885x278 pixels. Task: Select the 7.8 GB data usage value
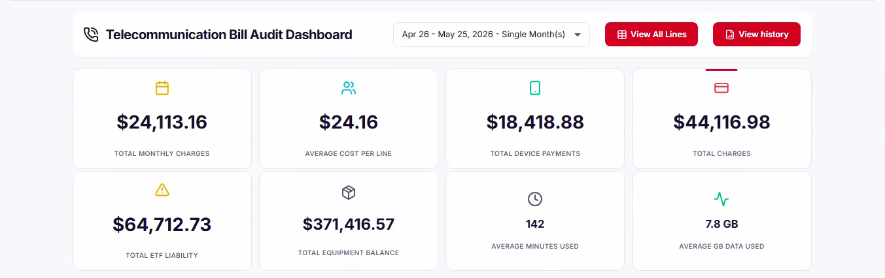pyautogui.click(x=721, y=224)
